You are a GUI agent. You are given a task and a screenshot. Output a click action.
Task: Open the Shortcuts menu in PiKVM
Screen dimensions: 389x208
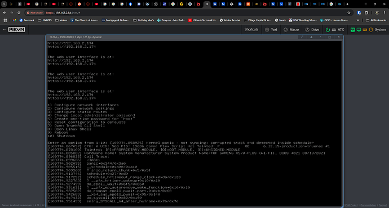click(x=251, y=29)
